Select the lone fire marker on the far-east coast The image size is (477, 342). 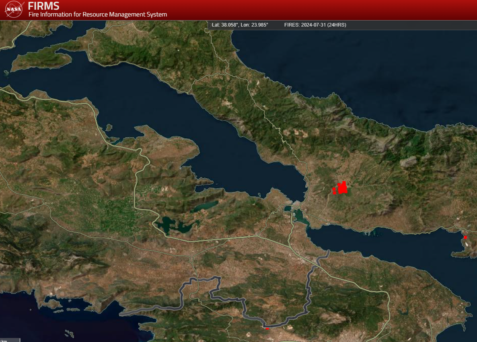465,237
